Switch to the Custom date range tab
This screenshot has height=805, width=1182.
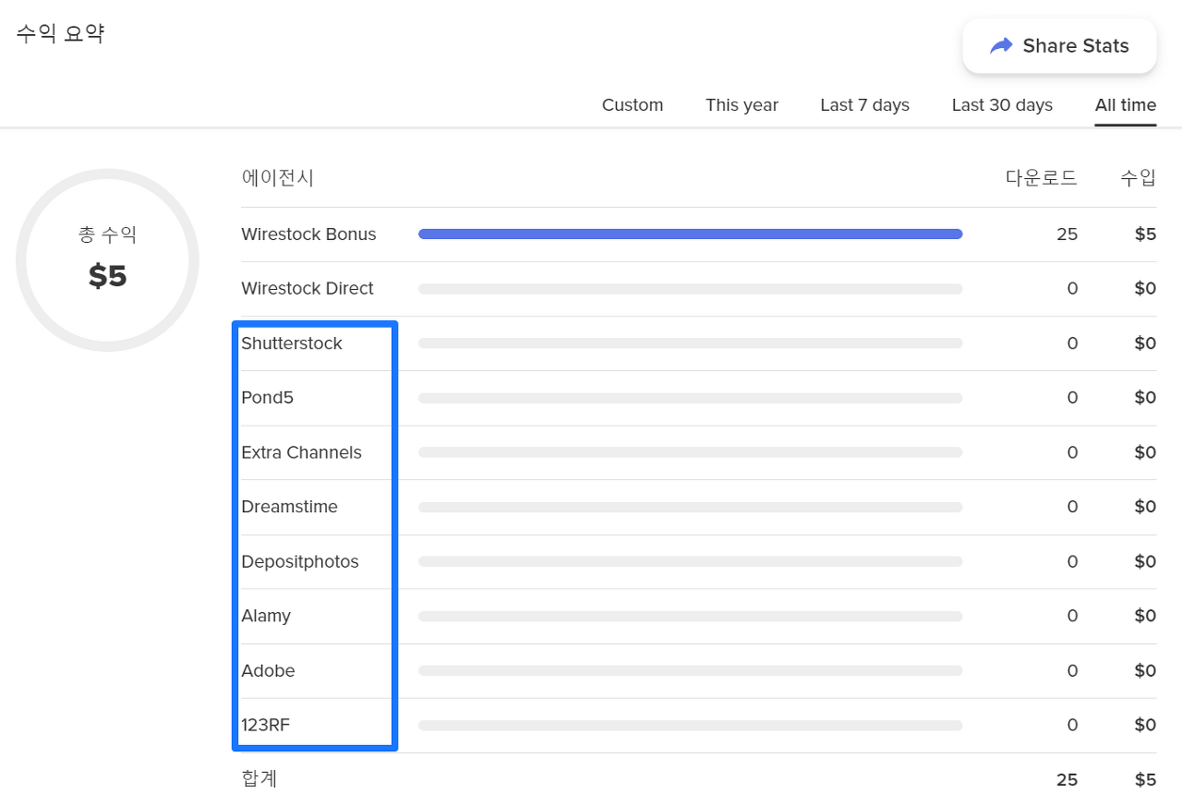(x=633, y=105)
